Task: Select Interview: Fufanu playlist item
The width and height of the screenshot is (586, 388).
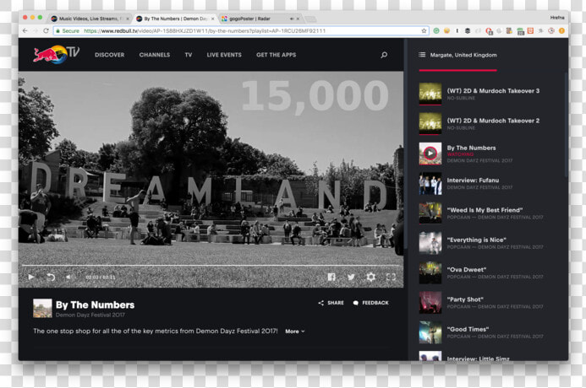Action: coord(474,181)
